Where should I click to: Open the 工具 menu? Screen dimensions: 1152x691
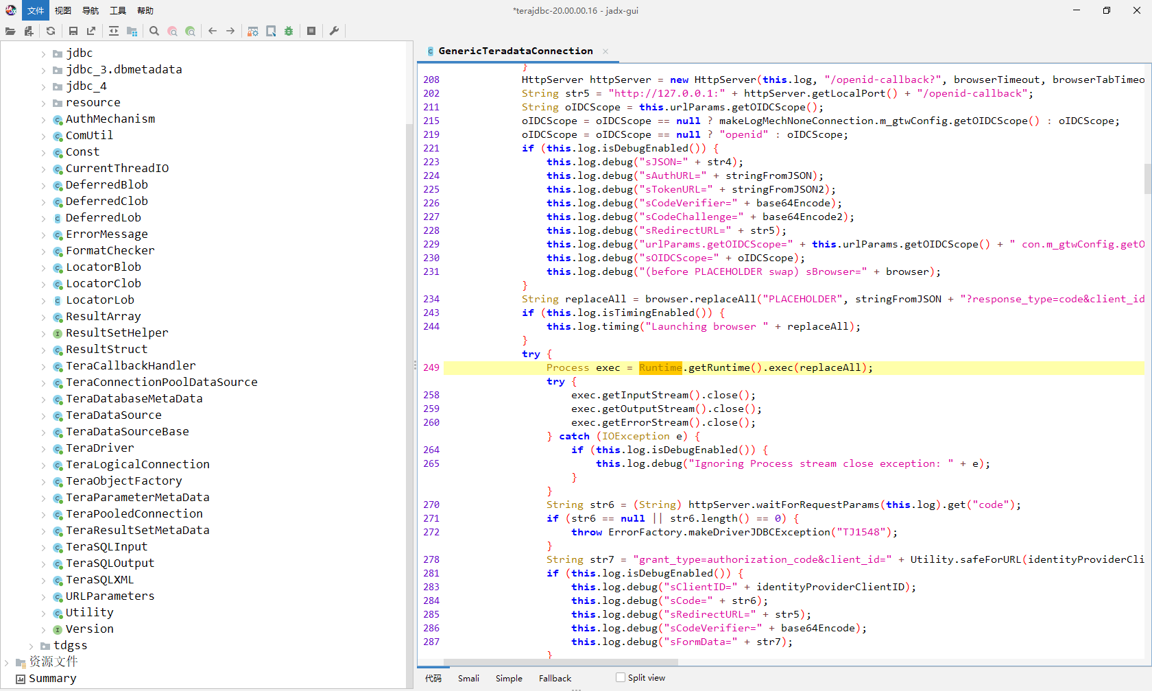click(x=118, y=10)
